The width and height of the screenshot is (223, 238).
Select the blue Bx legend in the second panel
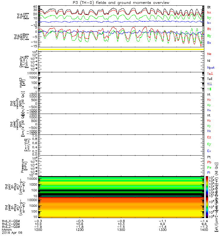pyautogui.click(x=209, y=43)
